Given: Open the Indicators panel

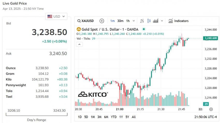Looking at the screenshot, I should click(178, 21).
